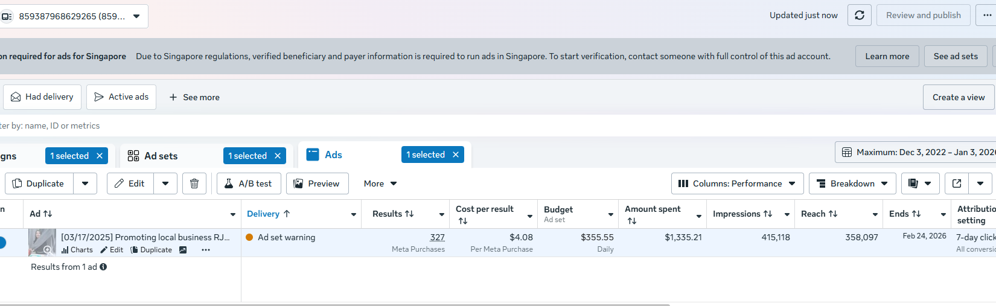Click the three-dots menu in the ad row
The width and height of the screenshot is (996, 306).
pyautogui.click(x=206, y=250)
